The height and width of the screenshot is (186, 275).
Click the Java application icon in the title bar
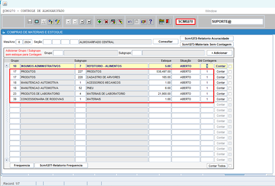click(5, 4)
